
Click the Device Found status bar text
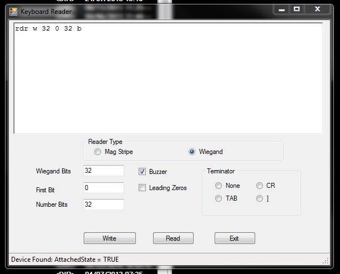(65, 260)
